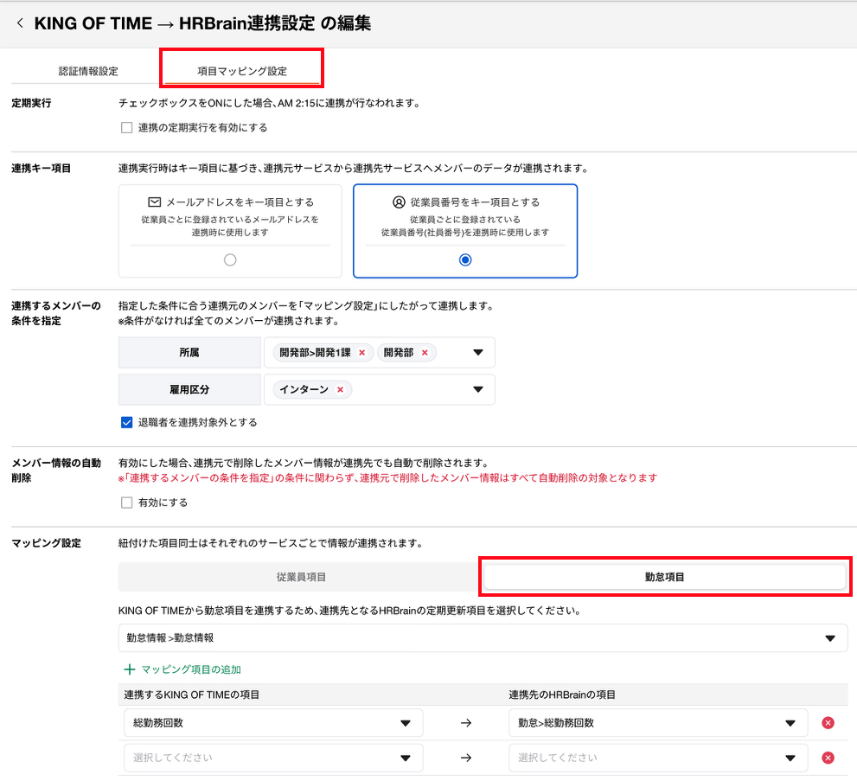Remove the インターン tag
This screenshot has width=857, height=781.
click(340, 390)
